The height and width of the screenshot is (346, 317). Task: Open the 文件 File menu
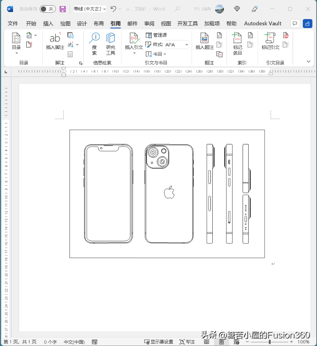[13, 24]
